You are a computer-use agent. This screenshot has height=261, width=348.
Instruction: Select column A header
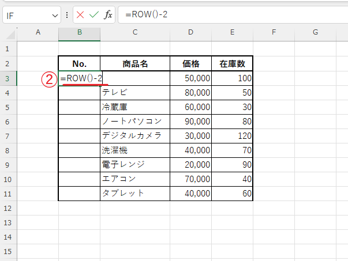click(38, 32)
